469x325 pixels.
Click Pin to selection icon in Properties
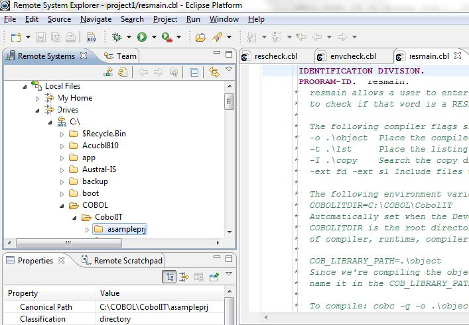(x=214, y=277)
